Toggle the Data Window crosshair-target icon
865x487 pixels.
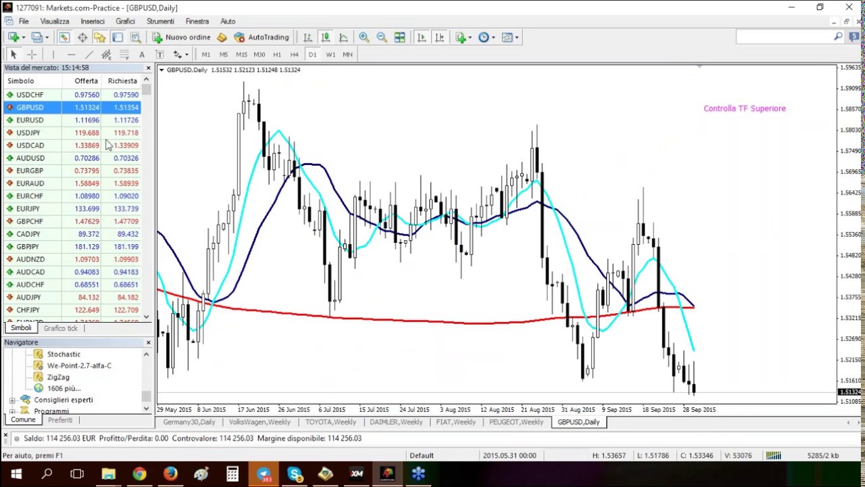point(82,37)
